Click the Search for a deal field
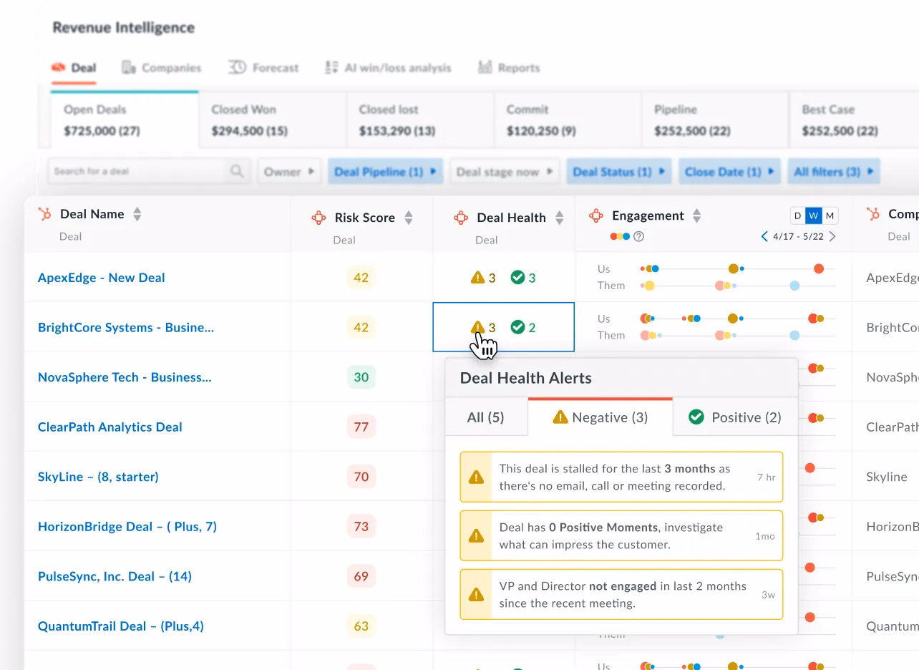The width and height of the screenshot is (919, 670). pos(136,172)
